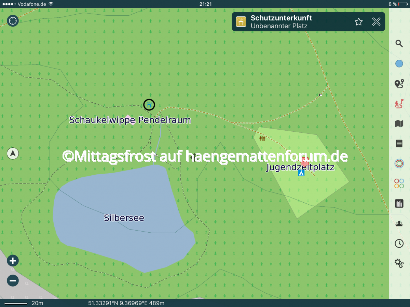Open the route waypoints icon
This screenshot has height=307, width=410.
coord(399,84)
